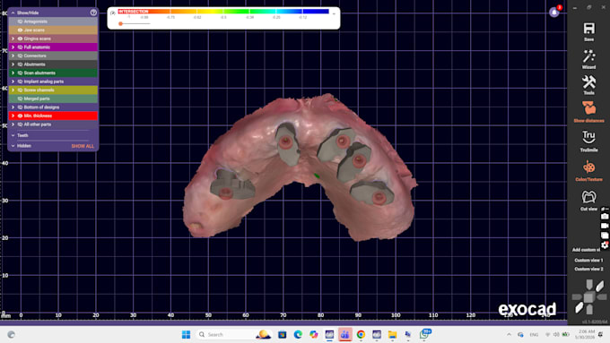Show hidden system tray icons

tap(509, 334)
